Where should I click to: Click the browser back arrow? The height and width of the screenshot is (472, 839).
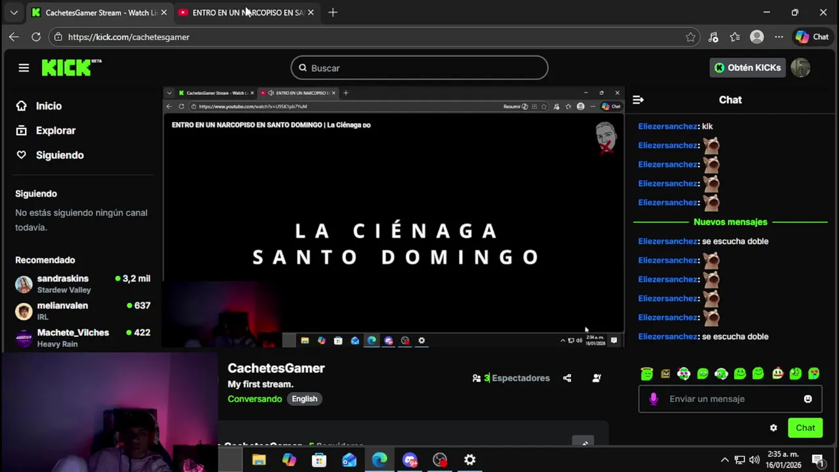pyautogui.click(x=14, y=37)
